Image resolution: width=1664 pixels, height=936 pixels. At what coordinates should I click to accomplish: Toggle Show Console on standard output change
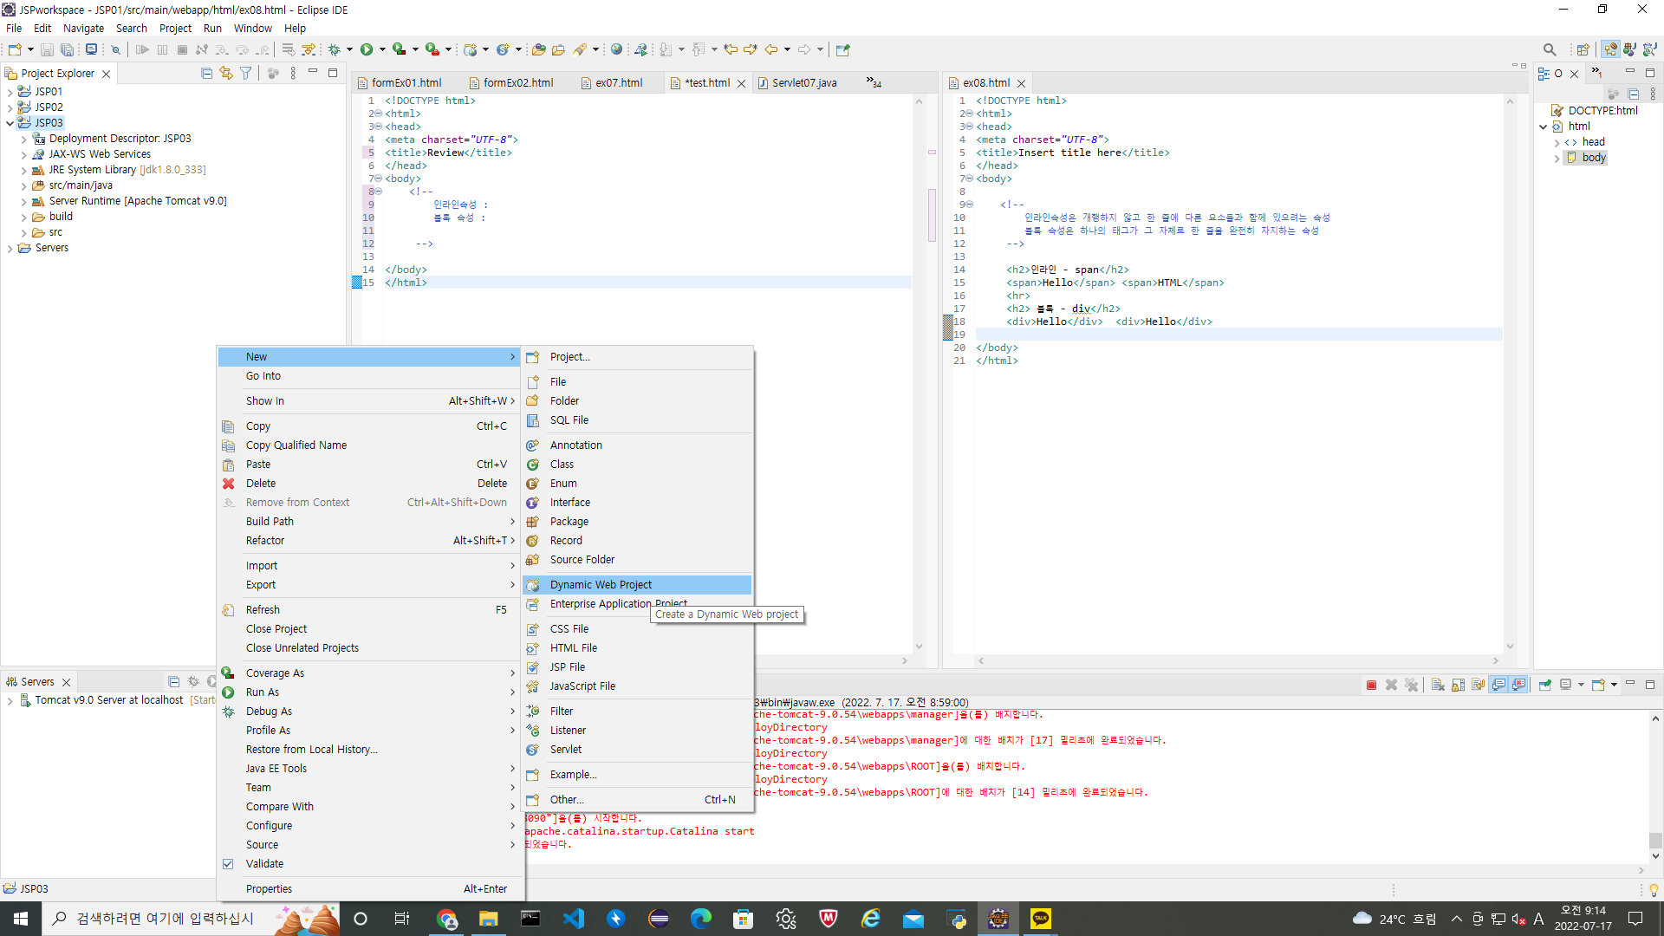click(1498, 685)
